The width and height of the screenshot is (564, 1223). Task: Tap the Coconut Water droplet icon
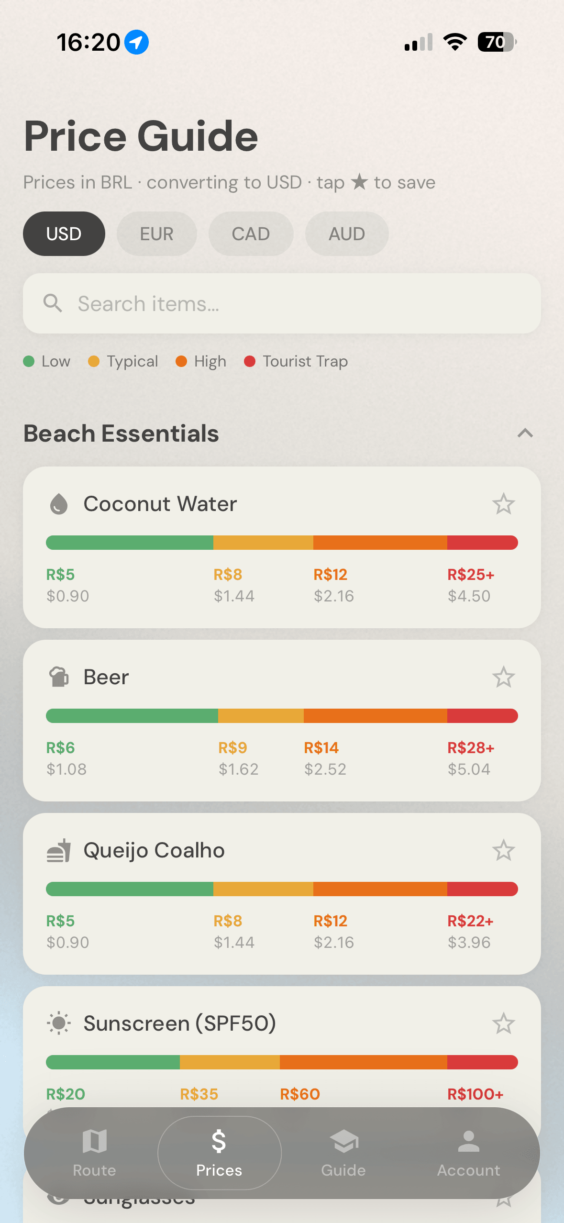[59, 504]
